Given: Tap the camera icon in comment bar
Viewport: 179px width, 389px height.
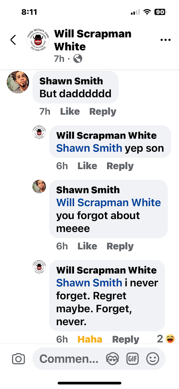Looking at the screenshot, I should point(18,359).
